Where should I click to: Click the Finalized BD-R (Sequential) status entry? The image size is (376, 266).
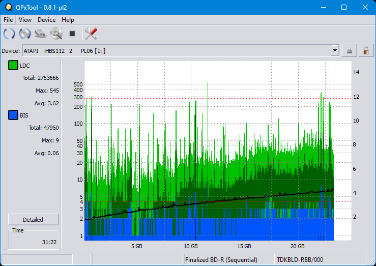point(221,260)
